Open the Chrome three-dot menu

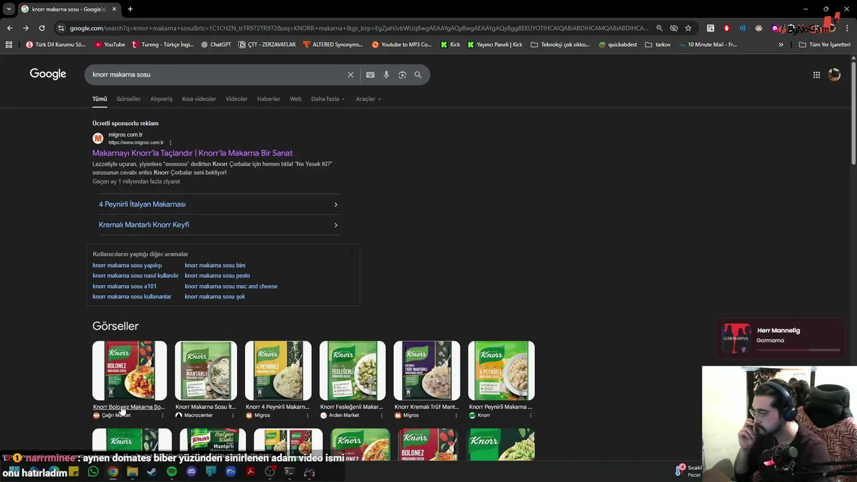pos(848,28)
